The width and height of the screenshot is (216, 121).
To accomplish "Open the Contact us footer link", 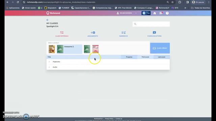I will (x=119, y=119).
